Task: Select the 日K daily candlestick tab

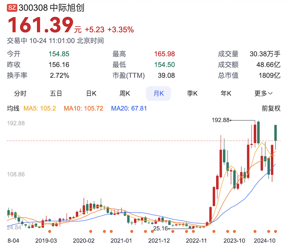Action: point(91,93)
